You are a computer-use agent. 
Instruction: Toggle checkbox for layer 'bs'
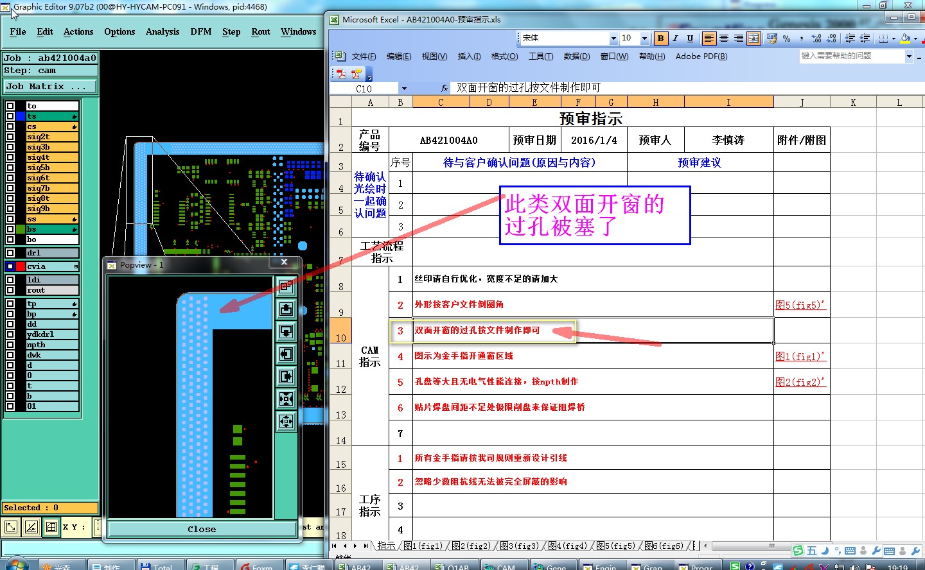10,229
